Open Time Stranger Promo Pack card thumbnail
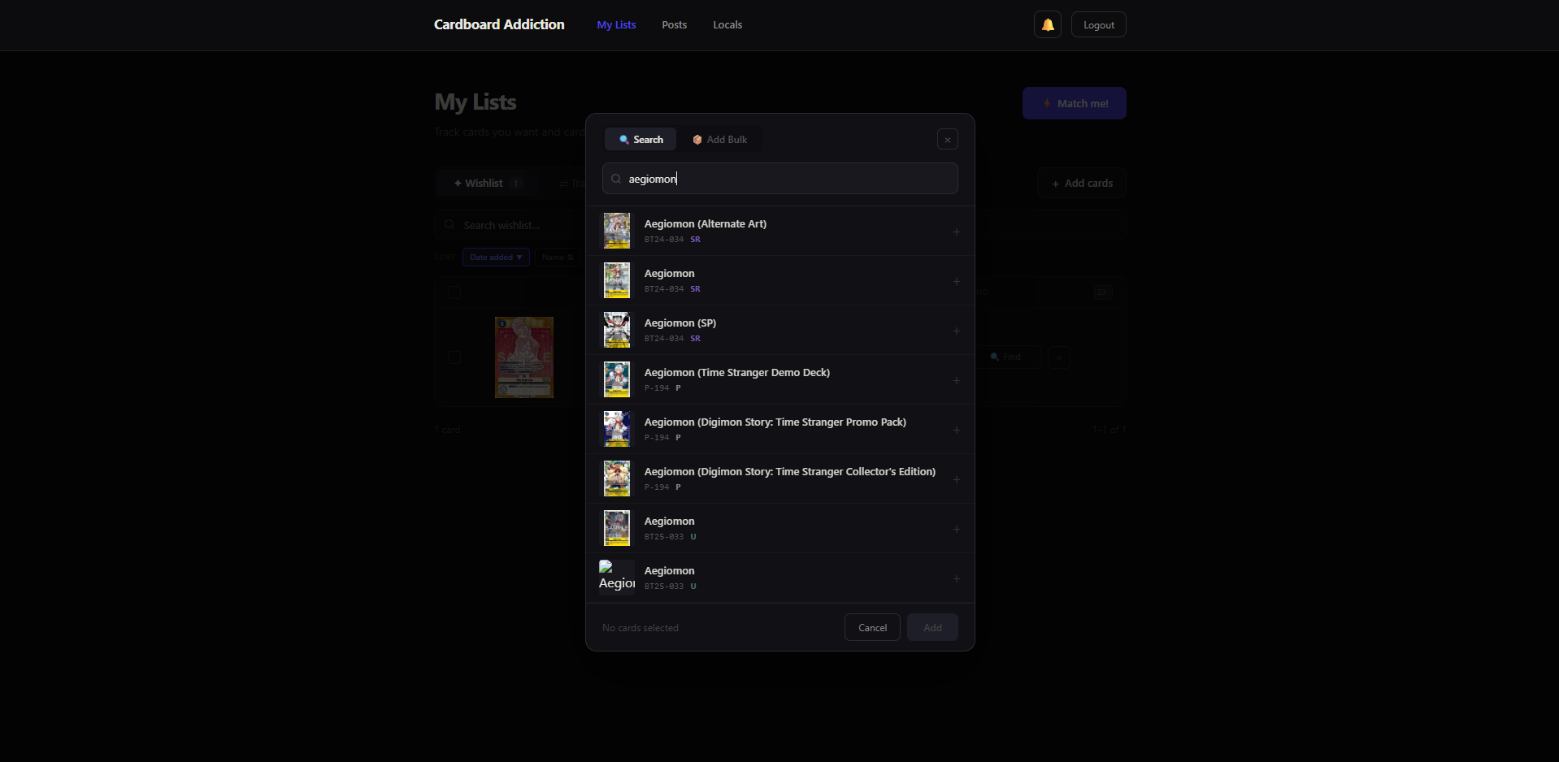The height and width of the screenshot is (762, 1559). coord(617,429)
